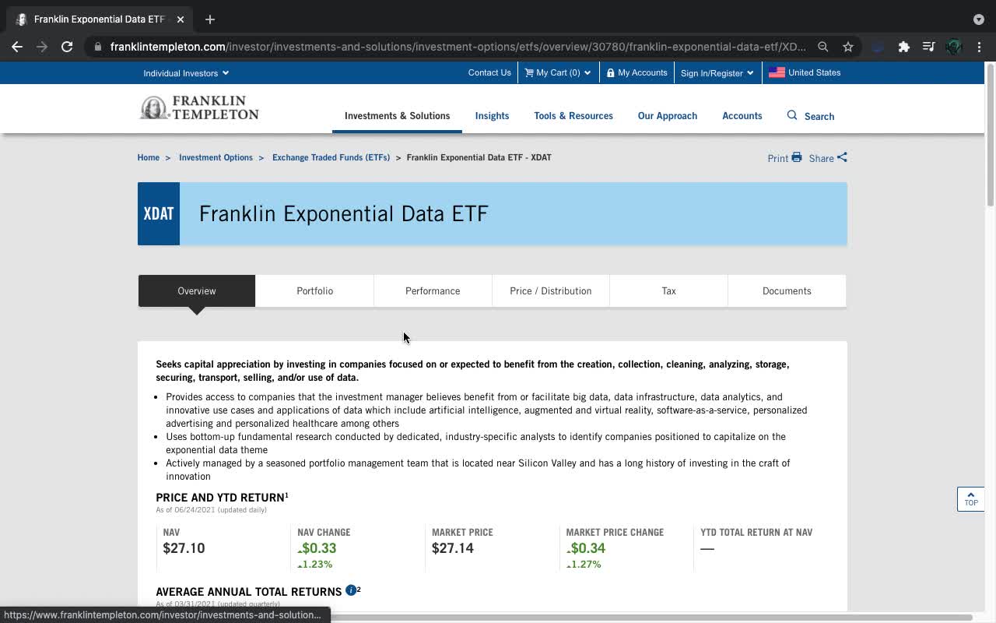Open the Tools & Resources menu

[x=573, y=116]
